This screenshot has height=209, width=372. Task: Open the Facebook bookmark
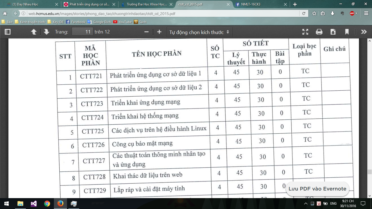click(76, 22)
